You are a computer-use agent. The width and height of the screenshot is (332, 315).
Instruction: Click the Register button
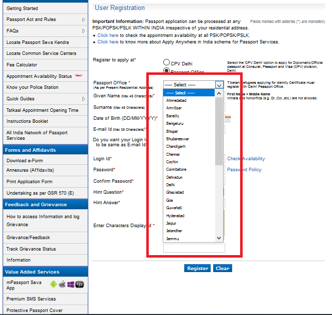coord(197,268)
